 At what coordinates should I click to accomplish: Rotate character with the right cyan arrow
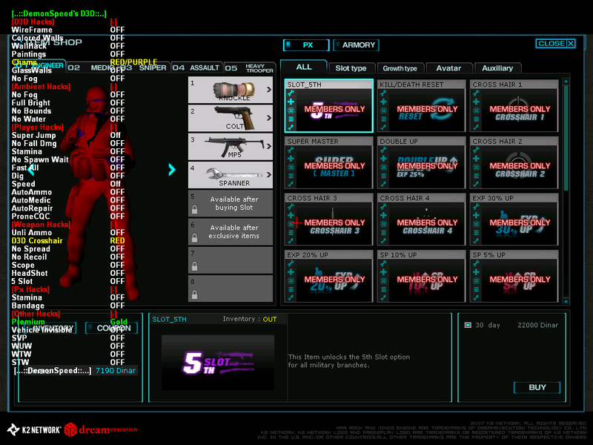pyautogui.click(x=172, y=170)
